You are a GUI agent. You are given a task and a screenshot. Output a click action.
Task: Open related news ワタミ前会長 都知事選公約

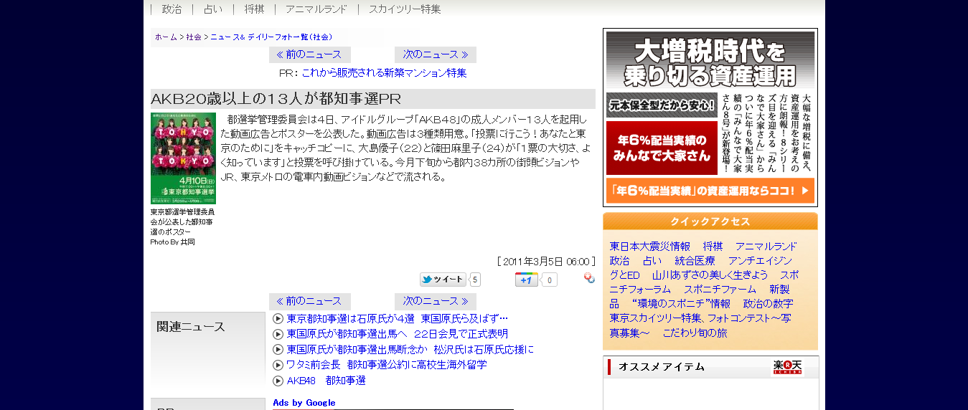point(387,366)
